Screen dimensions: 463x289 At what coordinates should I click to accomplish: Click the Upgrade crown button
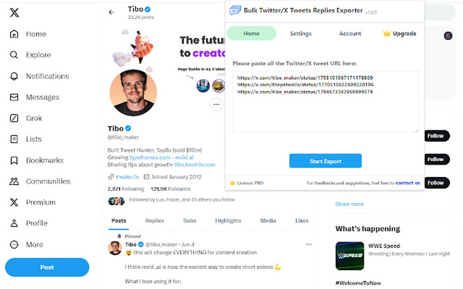point(399,34)
